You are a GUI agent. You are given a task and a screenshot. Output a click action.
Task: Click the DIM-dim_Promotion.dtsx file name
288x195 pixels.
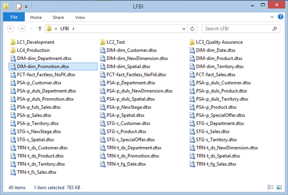click(43, 66)
